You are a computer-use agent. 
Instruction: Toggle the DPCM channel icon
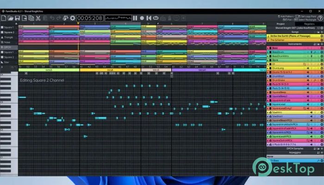pos(2,47)
